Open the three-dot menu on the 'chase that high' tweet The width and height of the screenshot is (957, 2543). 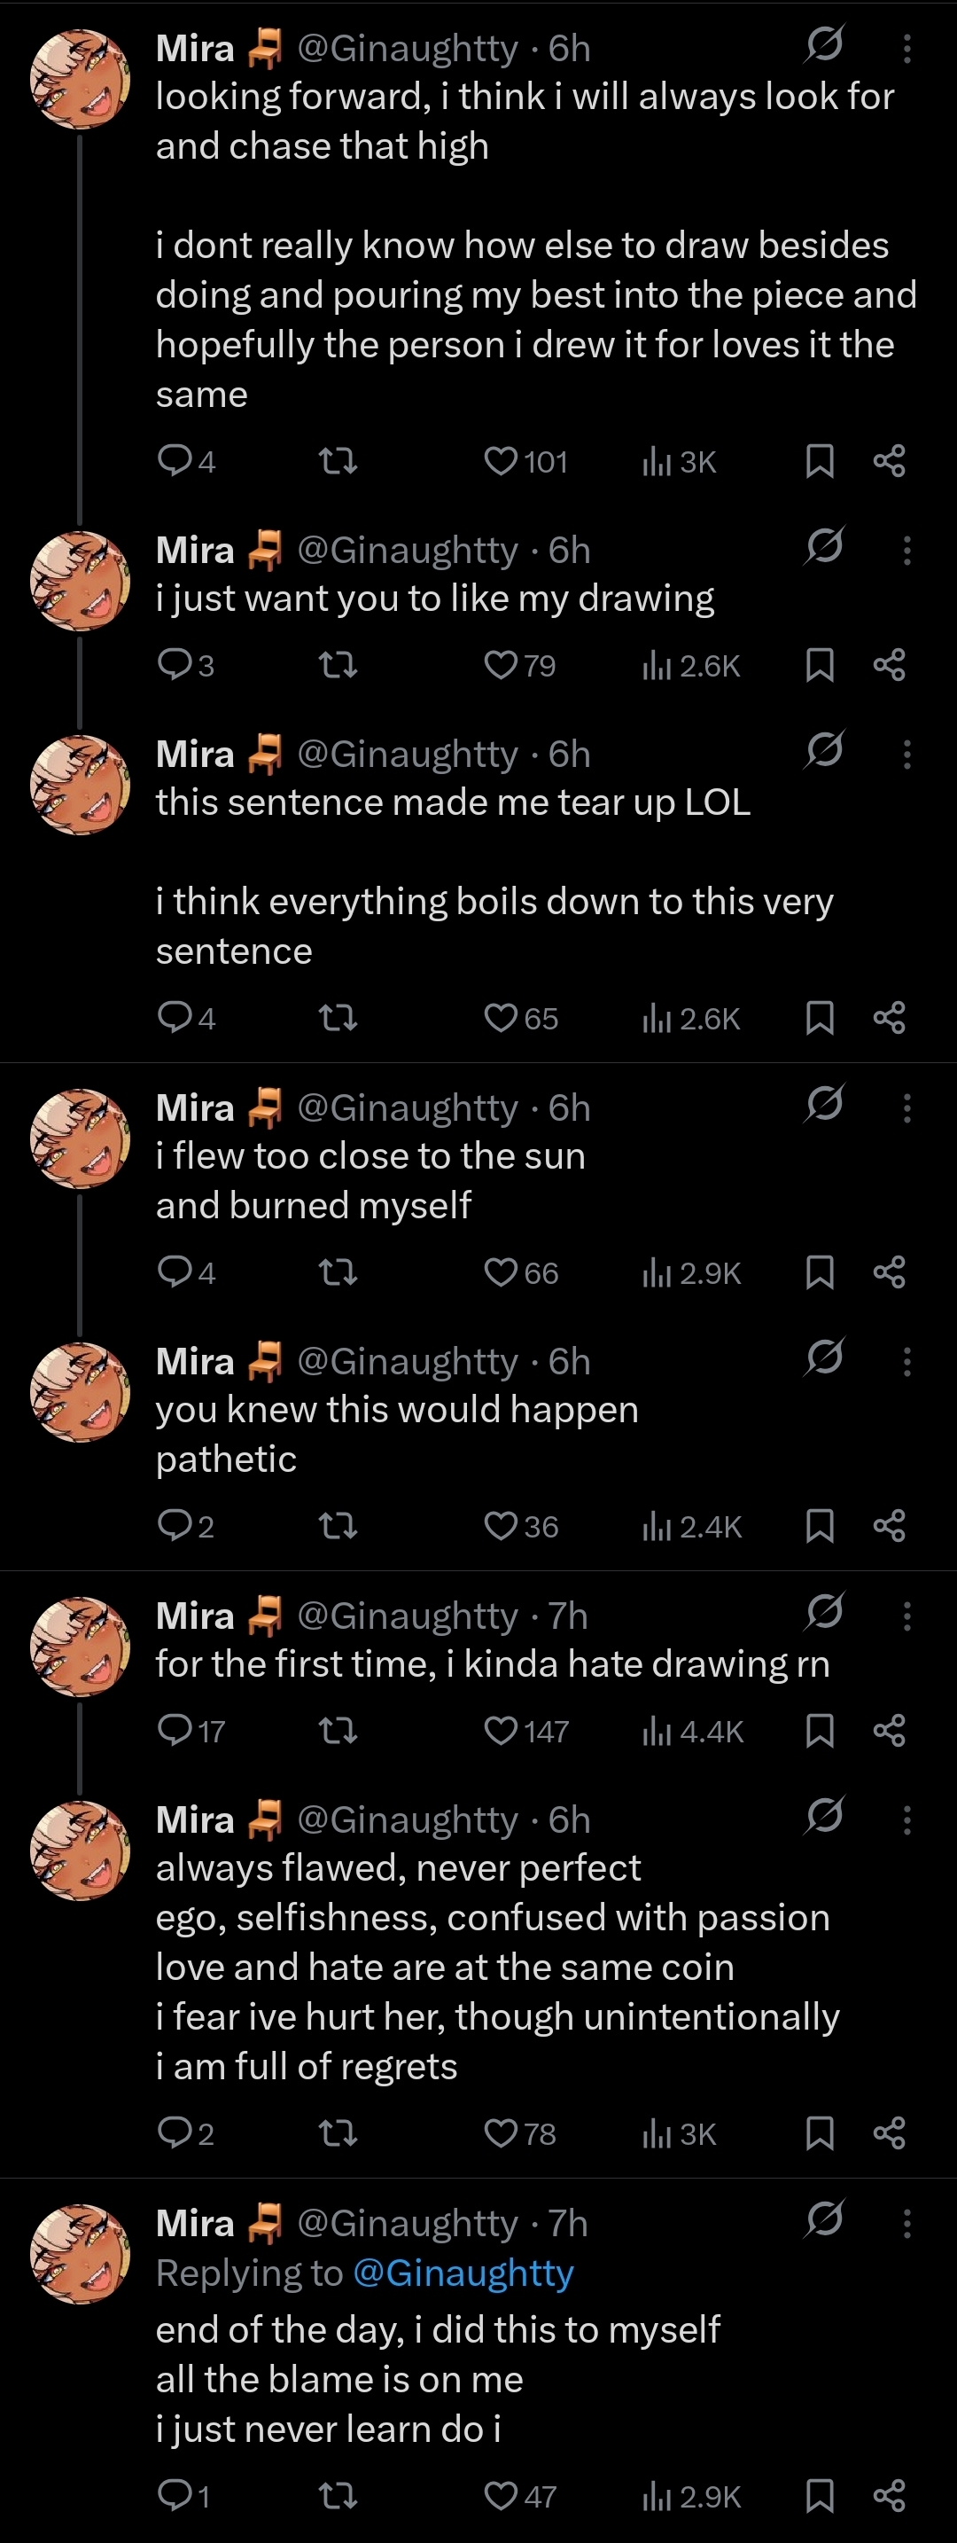[906, 49]
